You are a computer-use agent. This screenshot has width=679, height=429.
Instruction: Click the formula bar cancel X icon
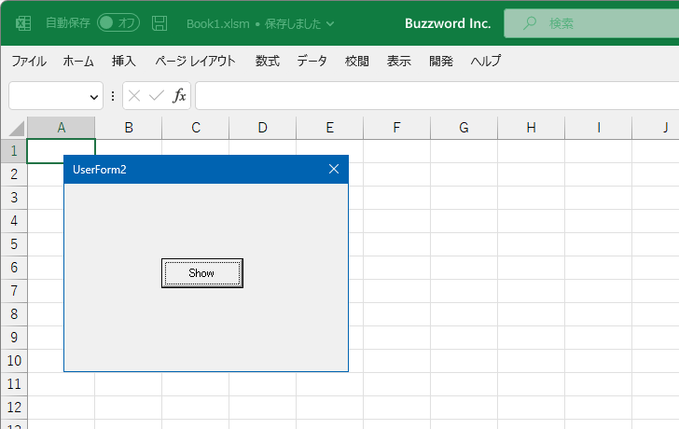(134, 95)
